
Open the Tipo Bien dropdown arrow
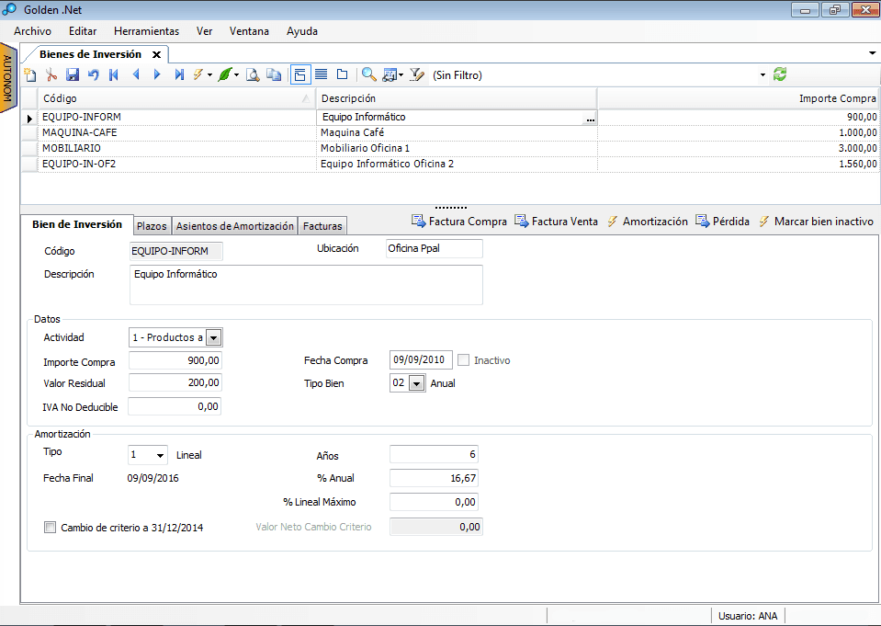tap(416, 383)
